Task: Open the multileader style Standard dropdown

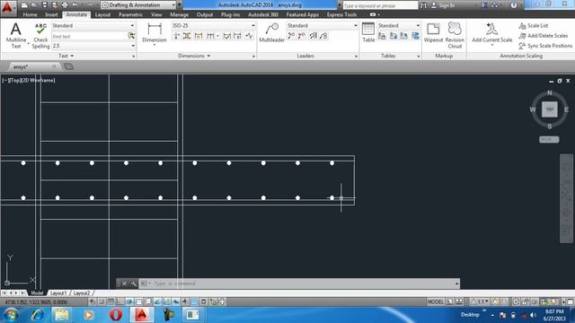Action: click(323, 26)
